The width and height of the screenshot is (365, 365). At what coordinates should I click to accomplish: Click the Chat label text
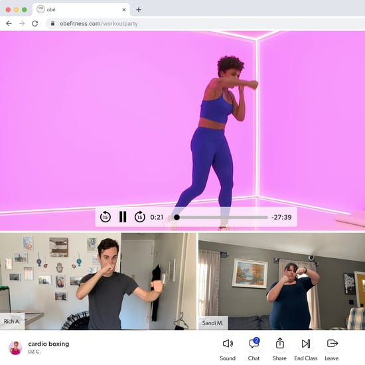pyautogui.click(x=254, y=358)
